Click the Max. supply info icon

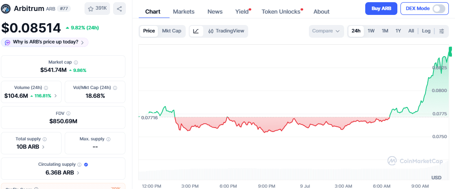[x=109, y=139]
